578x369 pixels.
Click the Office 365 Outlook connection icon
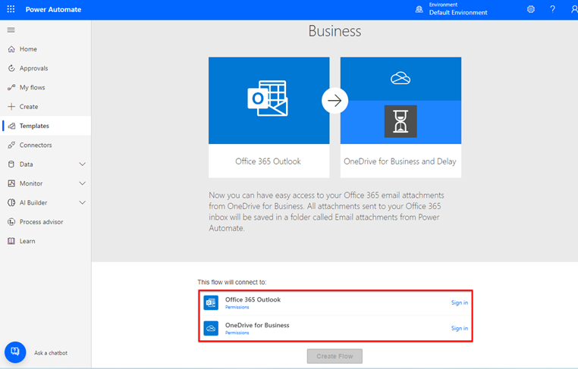click(x=211, y=303)
